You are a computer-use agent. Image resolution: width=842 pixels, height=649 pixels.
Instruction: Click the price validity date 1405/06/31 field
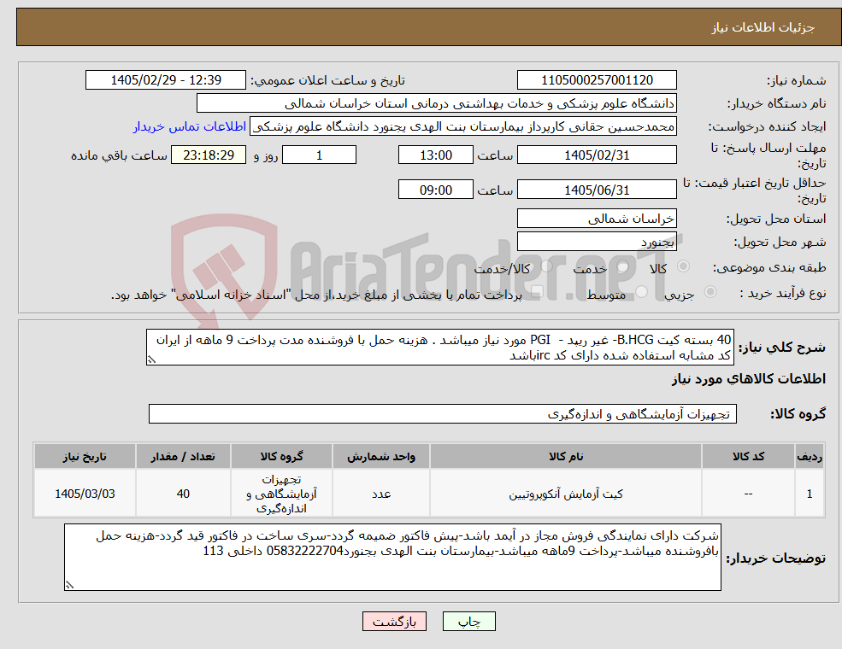(x=597, y=190)
